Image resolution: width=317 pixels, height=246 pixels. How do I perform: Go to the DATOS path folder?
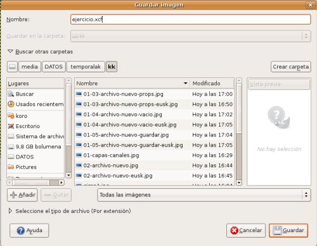tap(54, 67)
